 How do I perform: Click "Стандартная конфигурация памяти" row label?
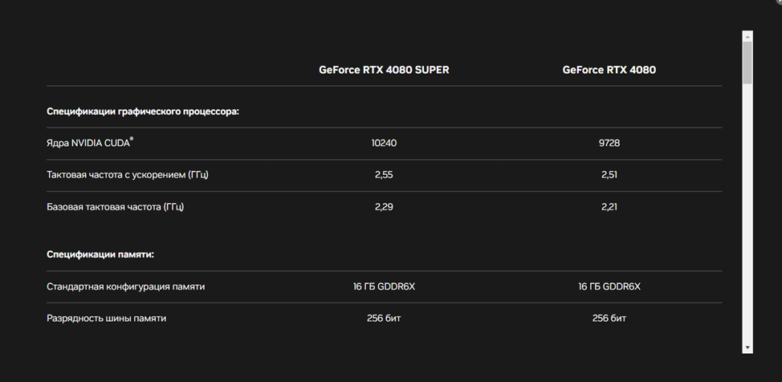click(x=126, y=286)
